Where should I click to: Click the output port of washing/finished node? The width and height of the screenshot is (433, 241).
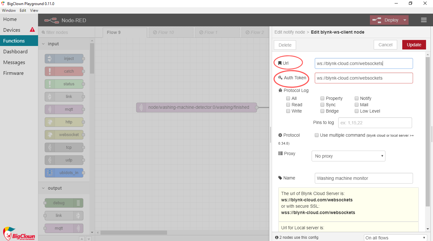coord(257,107)
